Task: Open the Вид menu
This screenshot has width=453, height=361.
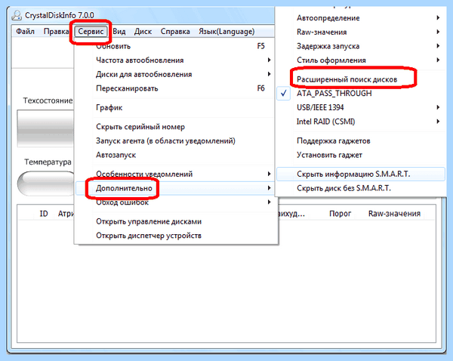Action: click(x=119, y=31)
